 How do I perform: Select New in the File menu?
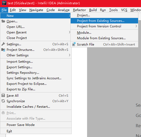(x=35, y=16)
